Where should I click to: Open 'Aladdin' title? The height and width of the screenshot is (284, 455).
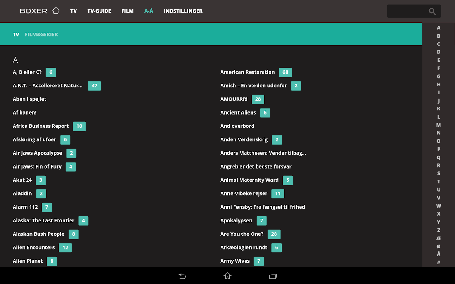tap(22, 194)
